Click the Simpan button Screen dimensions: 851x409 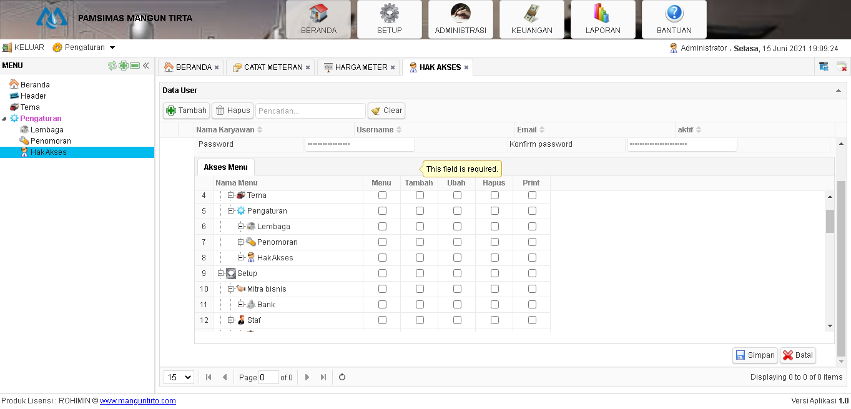755,355
